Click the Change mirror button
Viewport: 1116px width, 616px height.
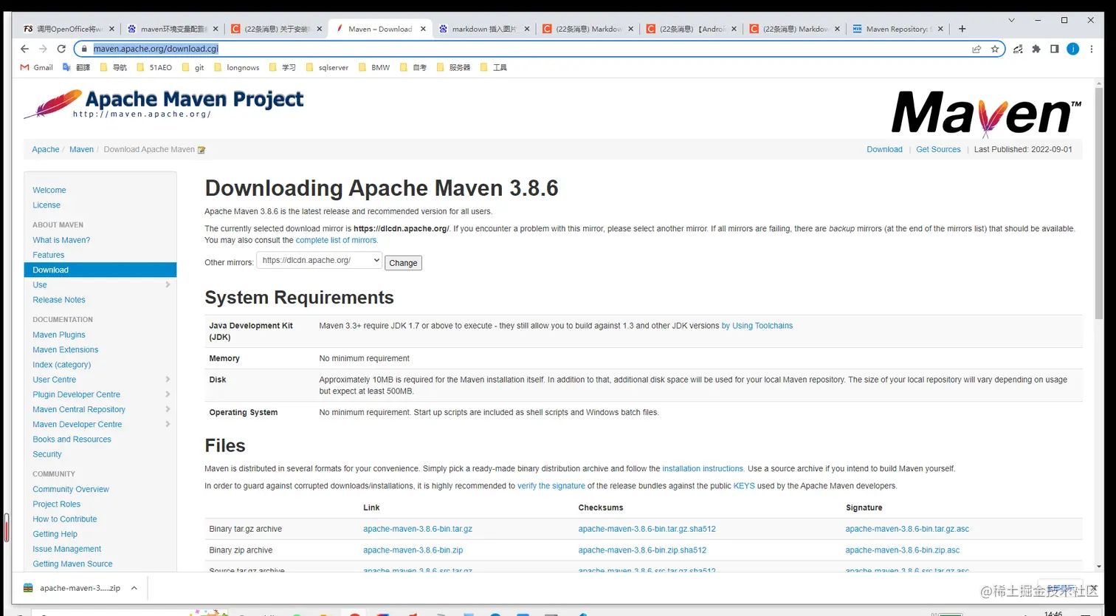pyautogui.click(x=403, y=263)
